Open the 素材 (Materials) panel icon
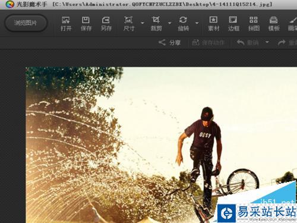This screenshot has height=223, width=297. [x=213, y=24]
